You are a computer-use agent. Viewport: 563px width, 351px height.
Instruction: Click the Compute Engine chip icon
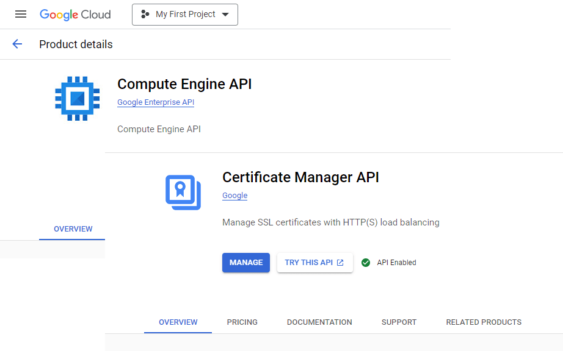(77, 99)
